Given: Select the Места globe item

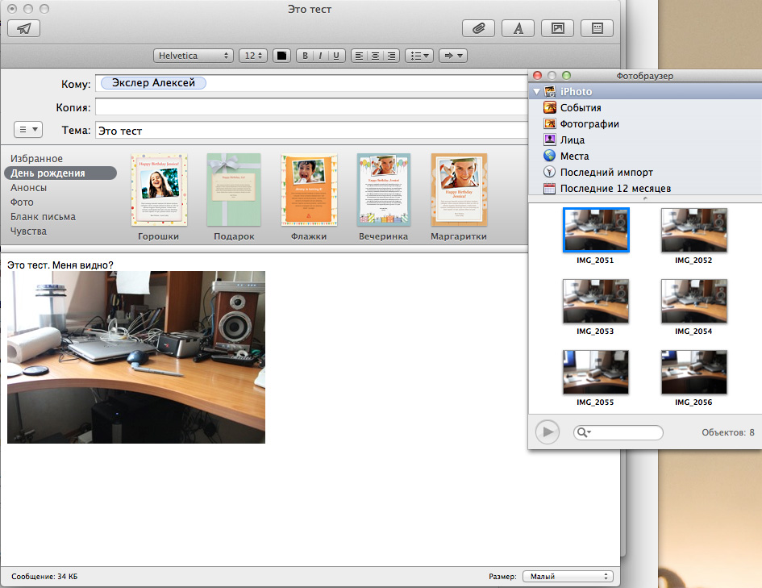Looking at the screenshot, I should point(574,156).
